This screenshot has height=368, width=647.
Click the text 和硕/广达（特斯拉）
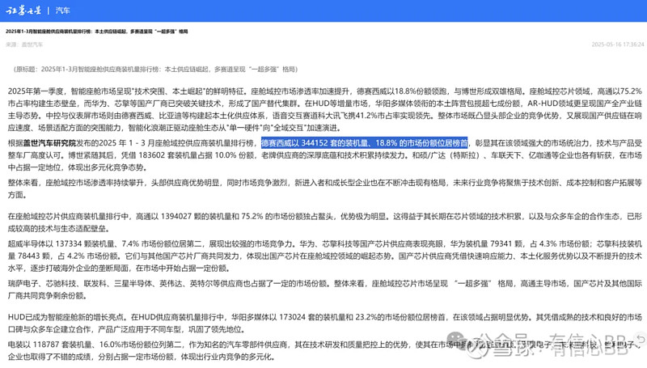tap(446, 155)
